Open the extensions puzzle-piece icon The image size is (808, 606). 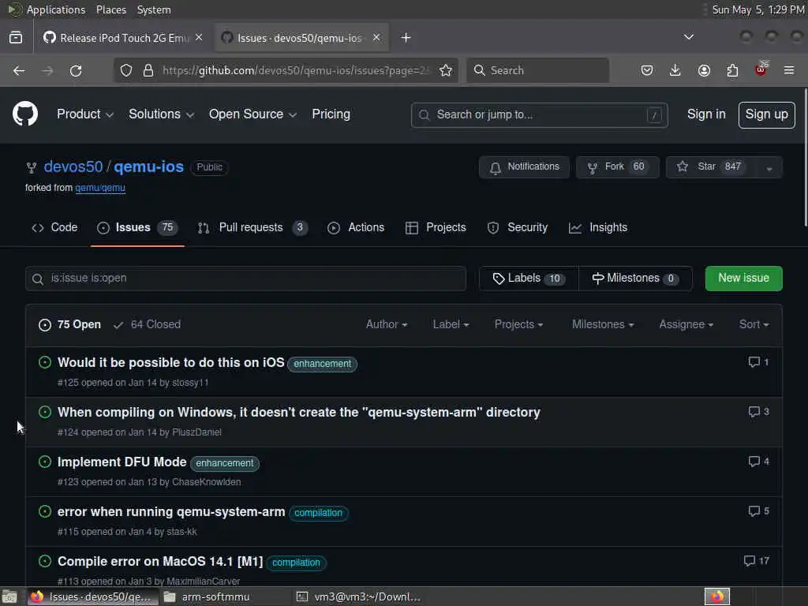(732, 70)
